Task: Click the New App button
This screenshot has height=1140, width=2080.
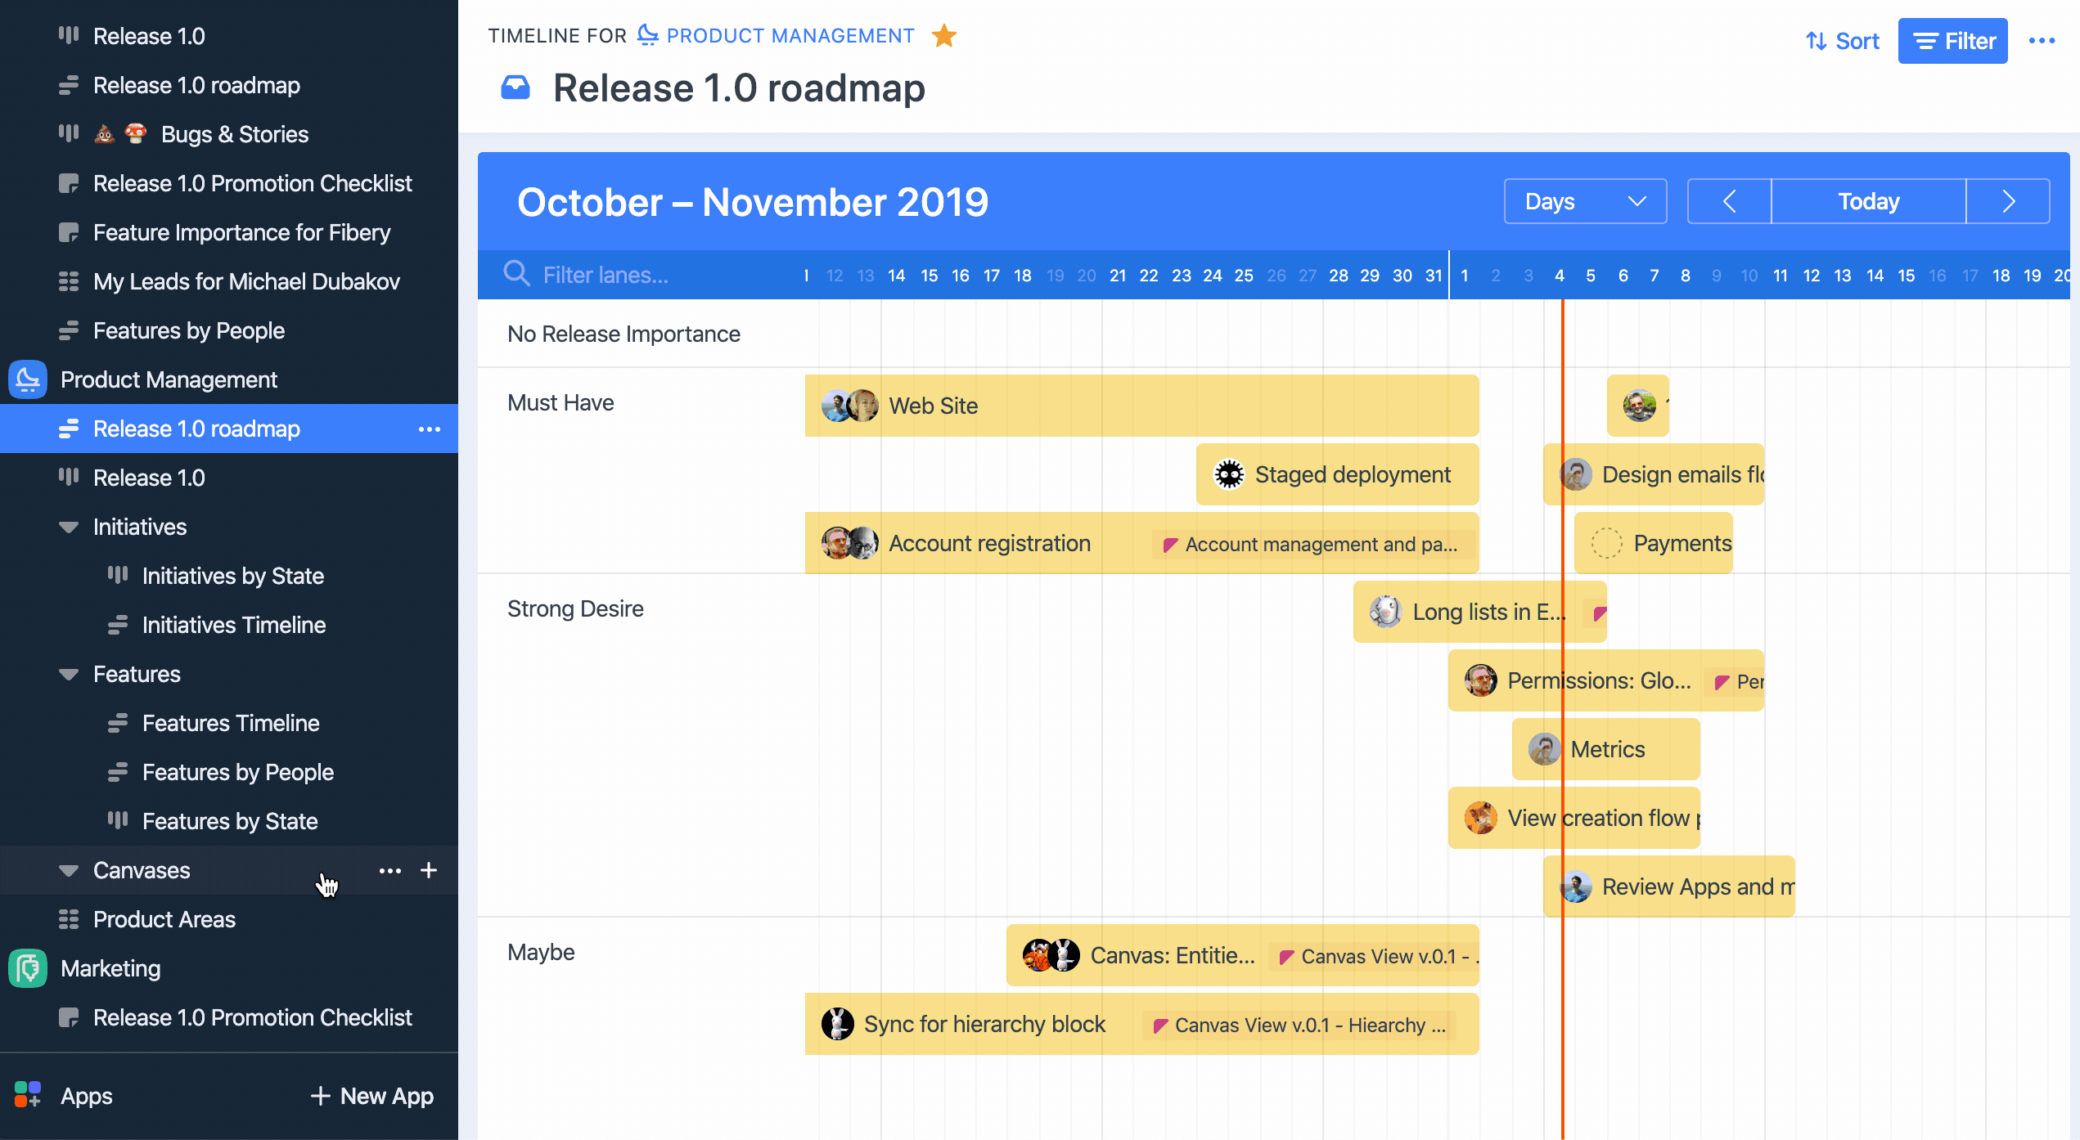Action: [372, 1096]
